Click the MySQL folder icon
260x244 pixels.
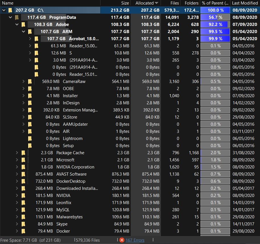tap(23, 210)
